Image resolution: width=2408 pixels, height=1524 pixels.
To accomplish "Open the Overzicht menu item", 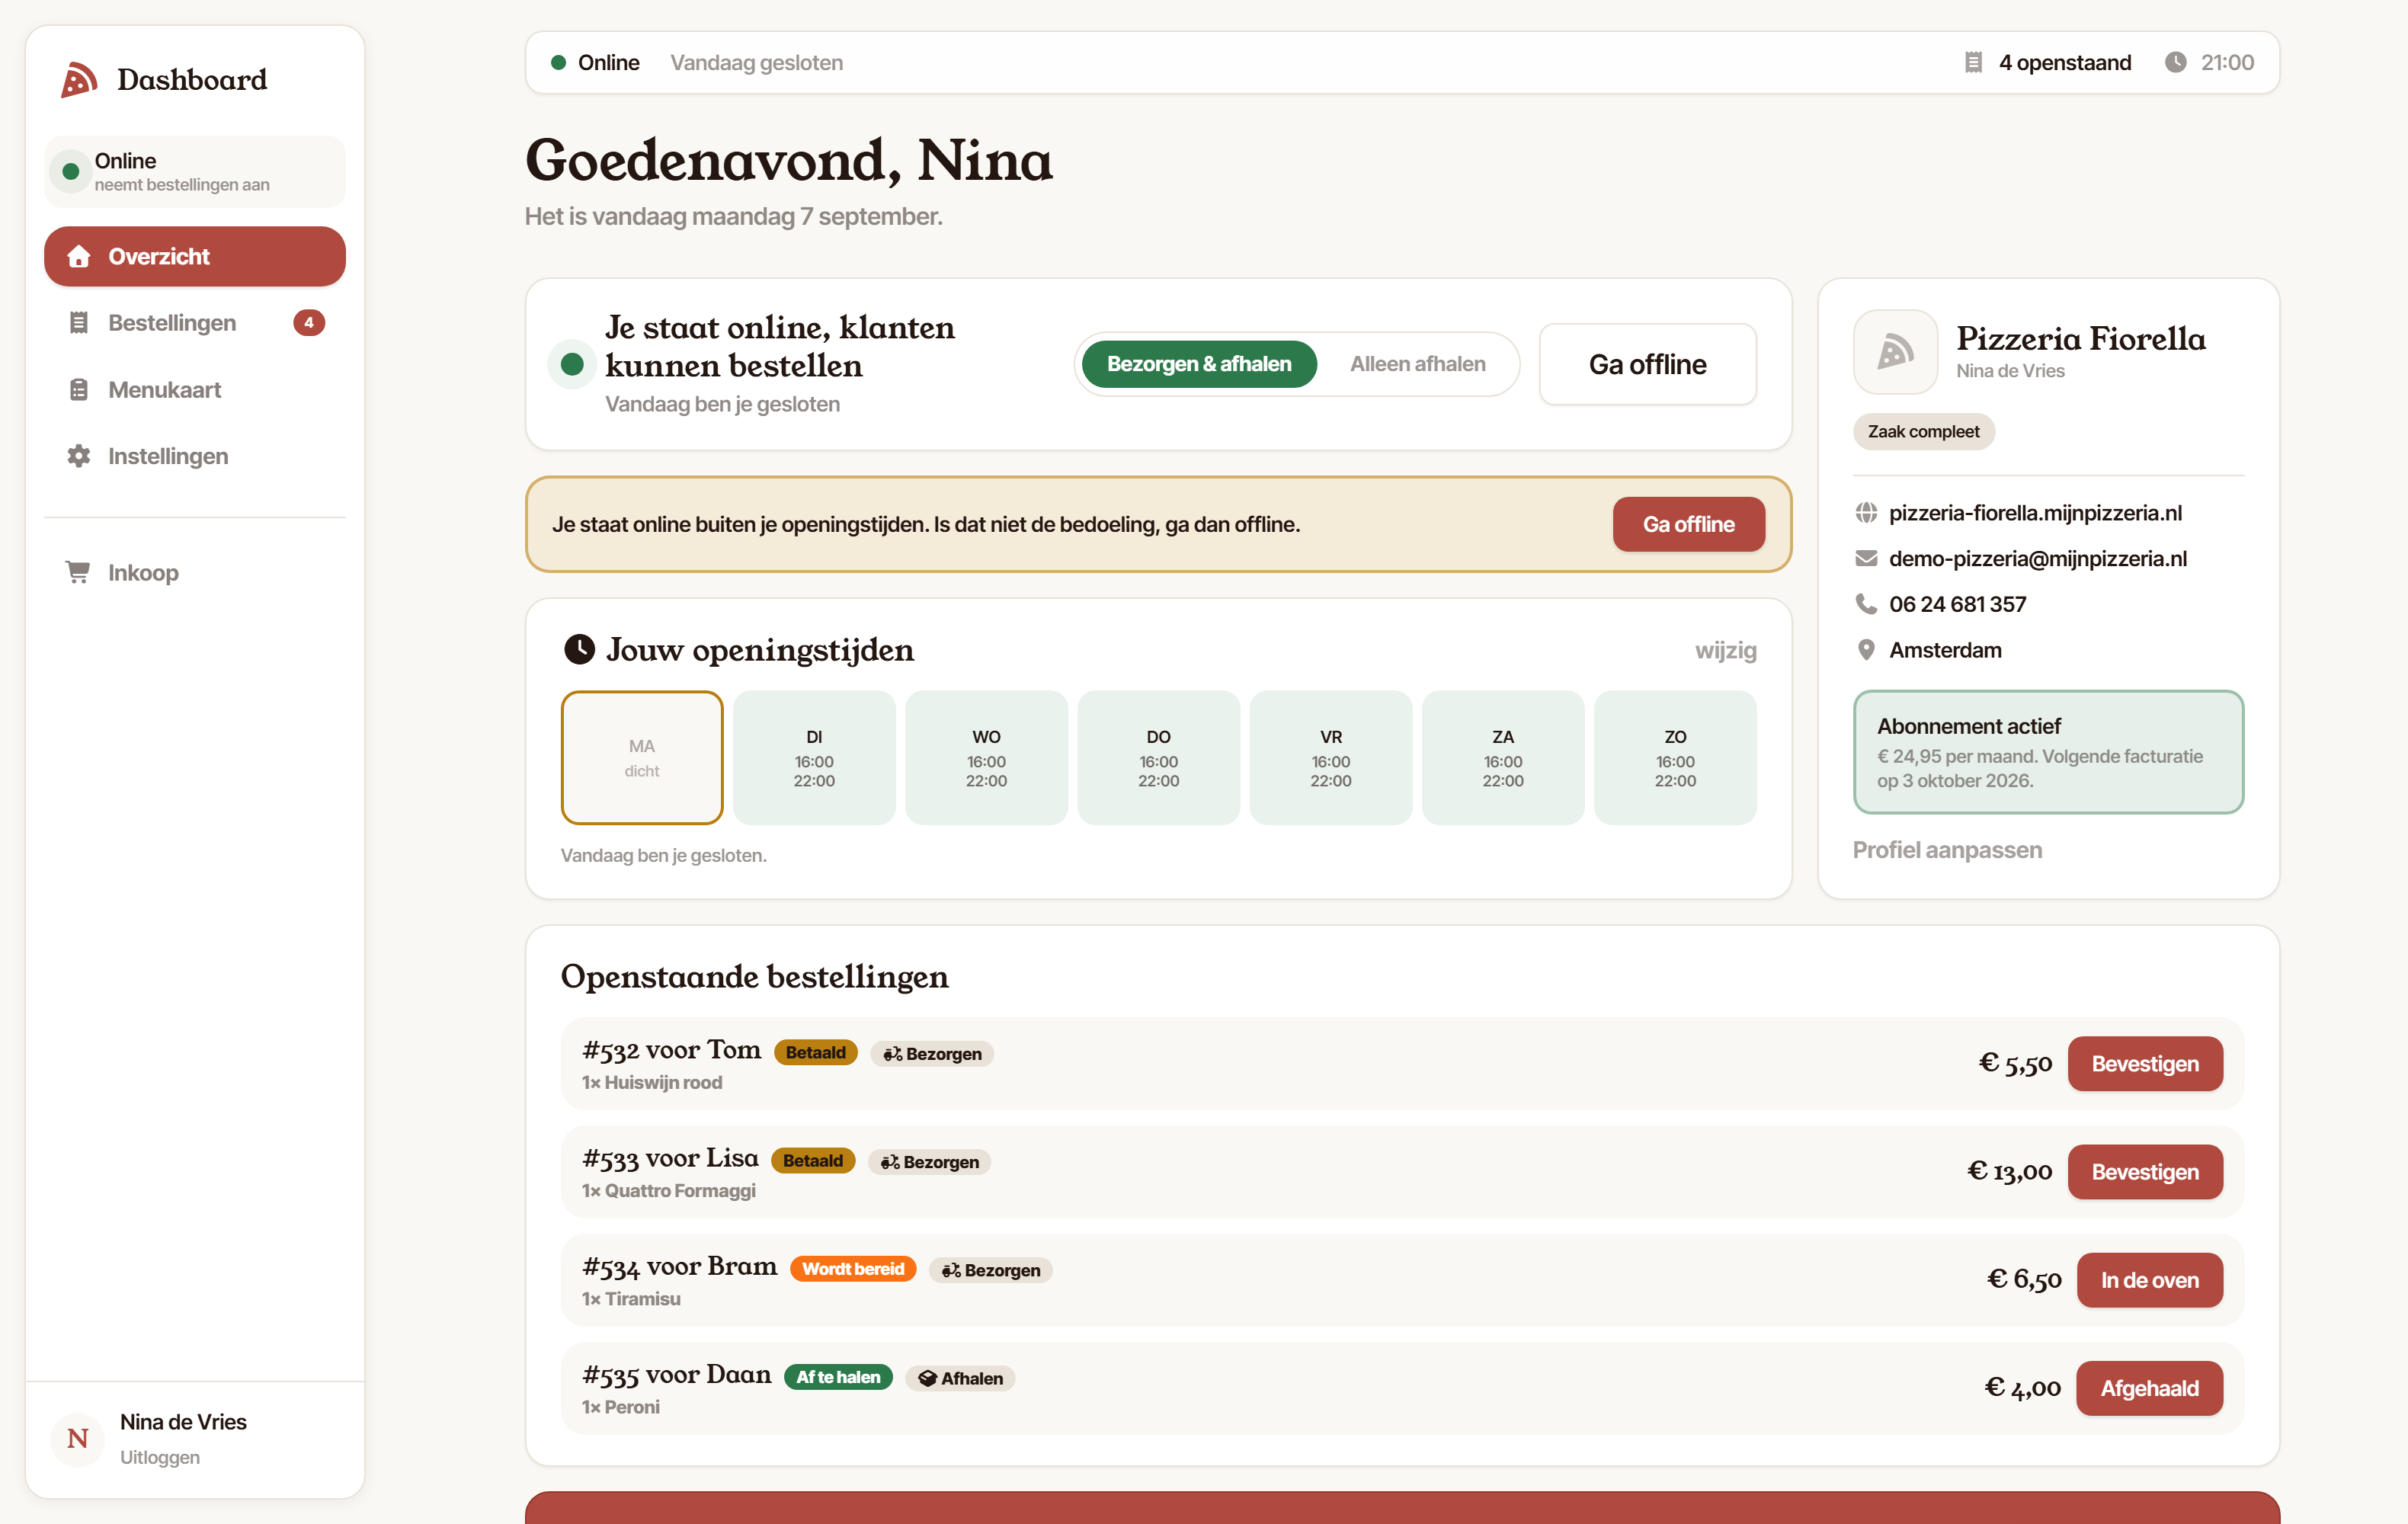I will (195, 257).
